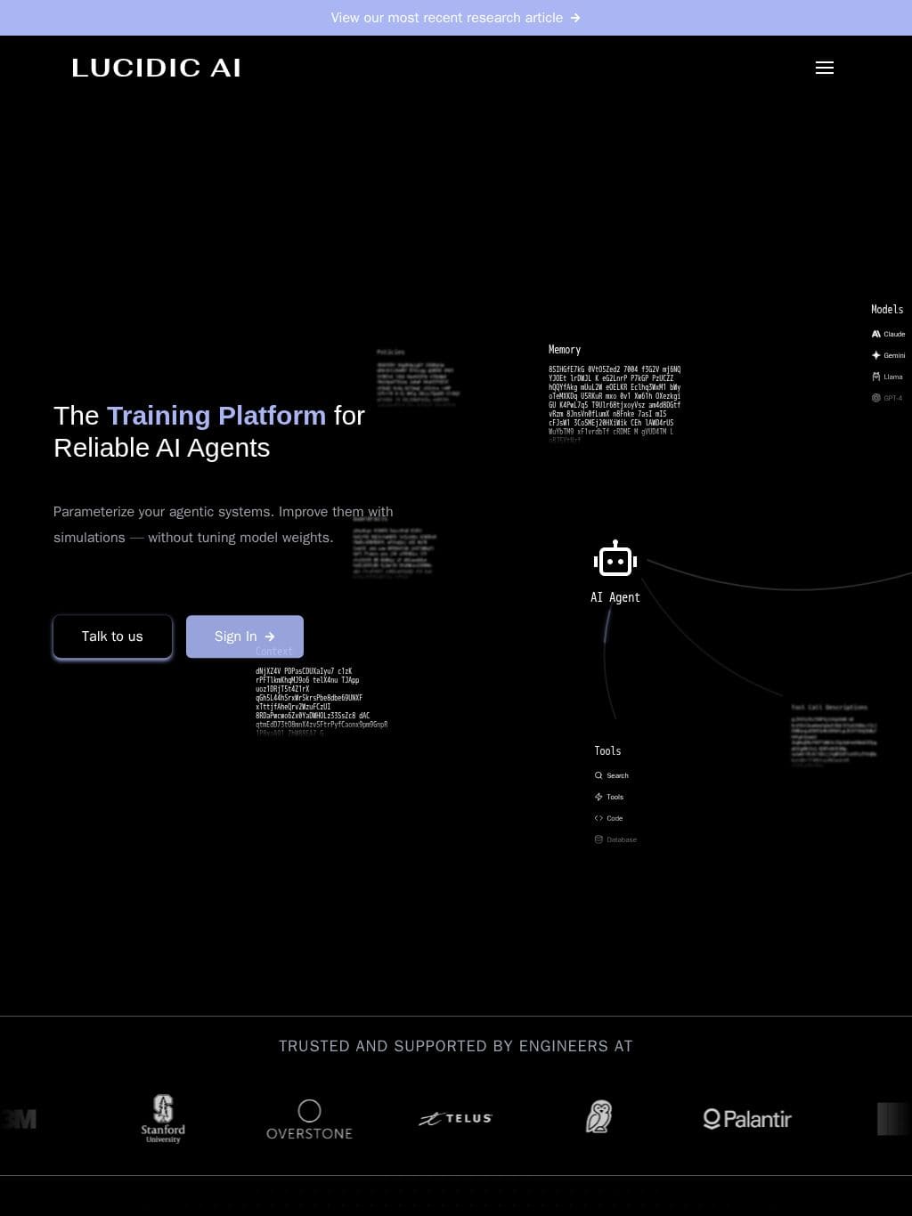The width and height of the screenshot is (912, 1216).
Task: Click the Palantir logo
Action: point(747,1118)
